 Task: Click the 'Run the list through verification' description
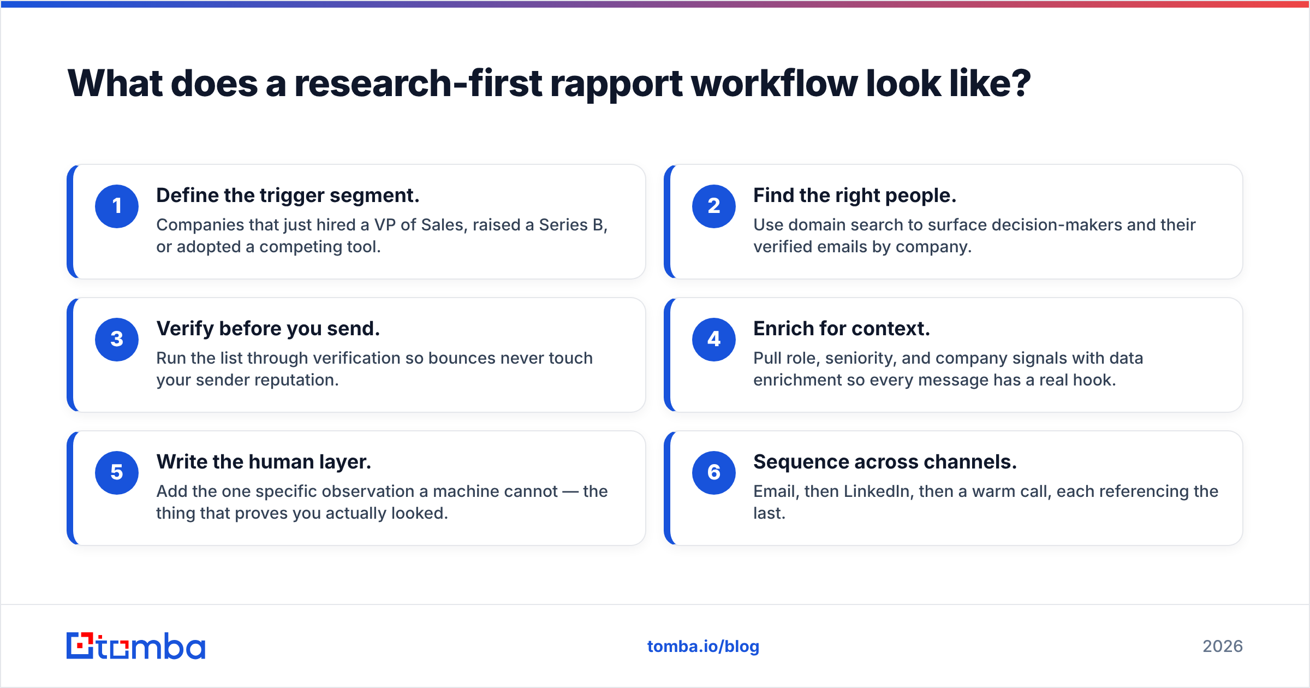[x=374, y=369]
